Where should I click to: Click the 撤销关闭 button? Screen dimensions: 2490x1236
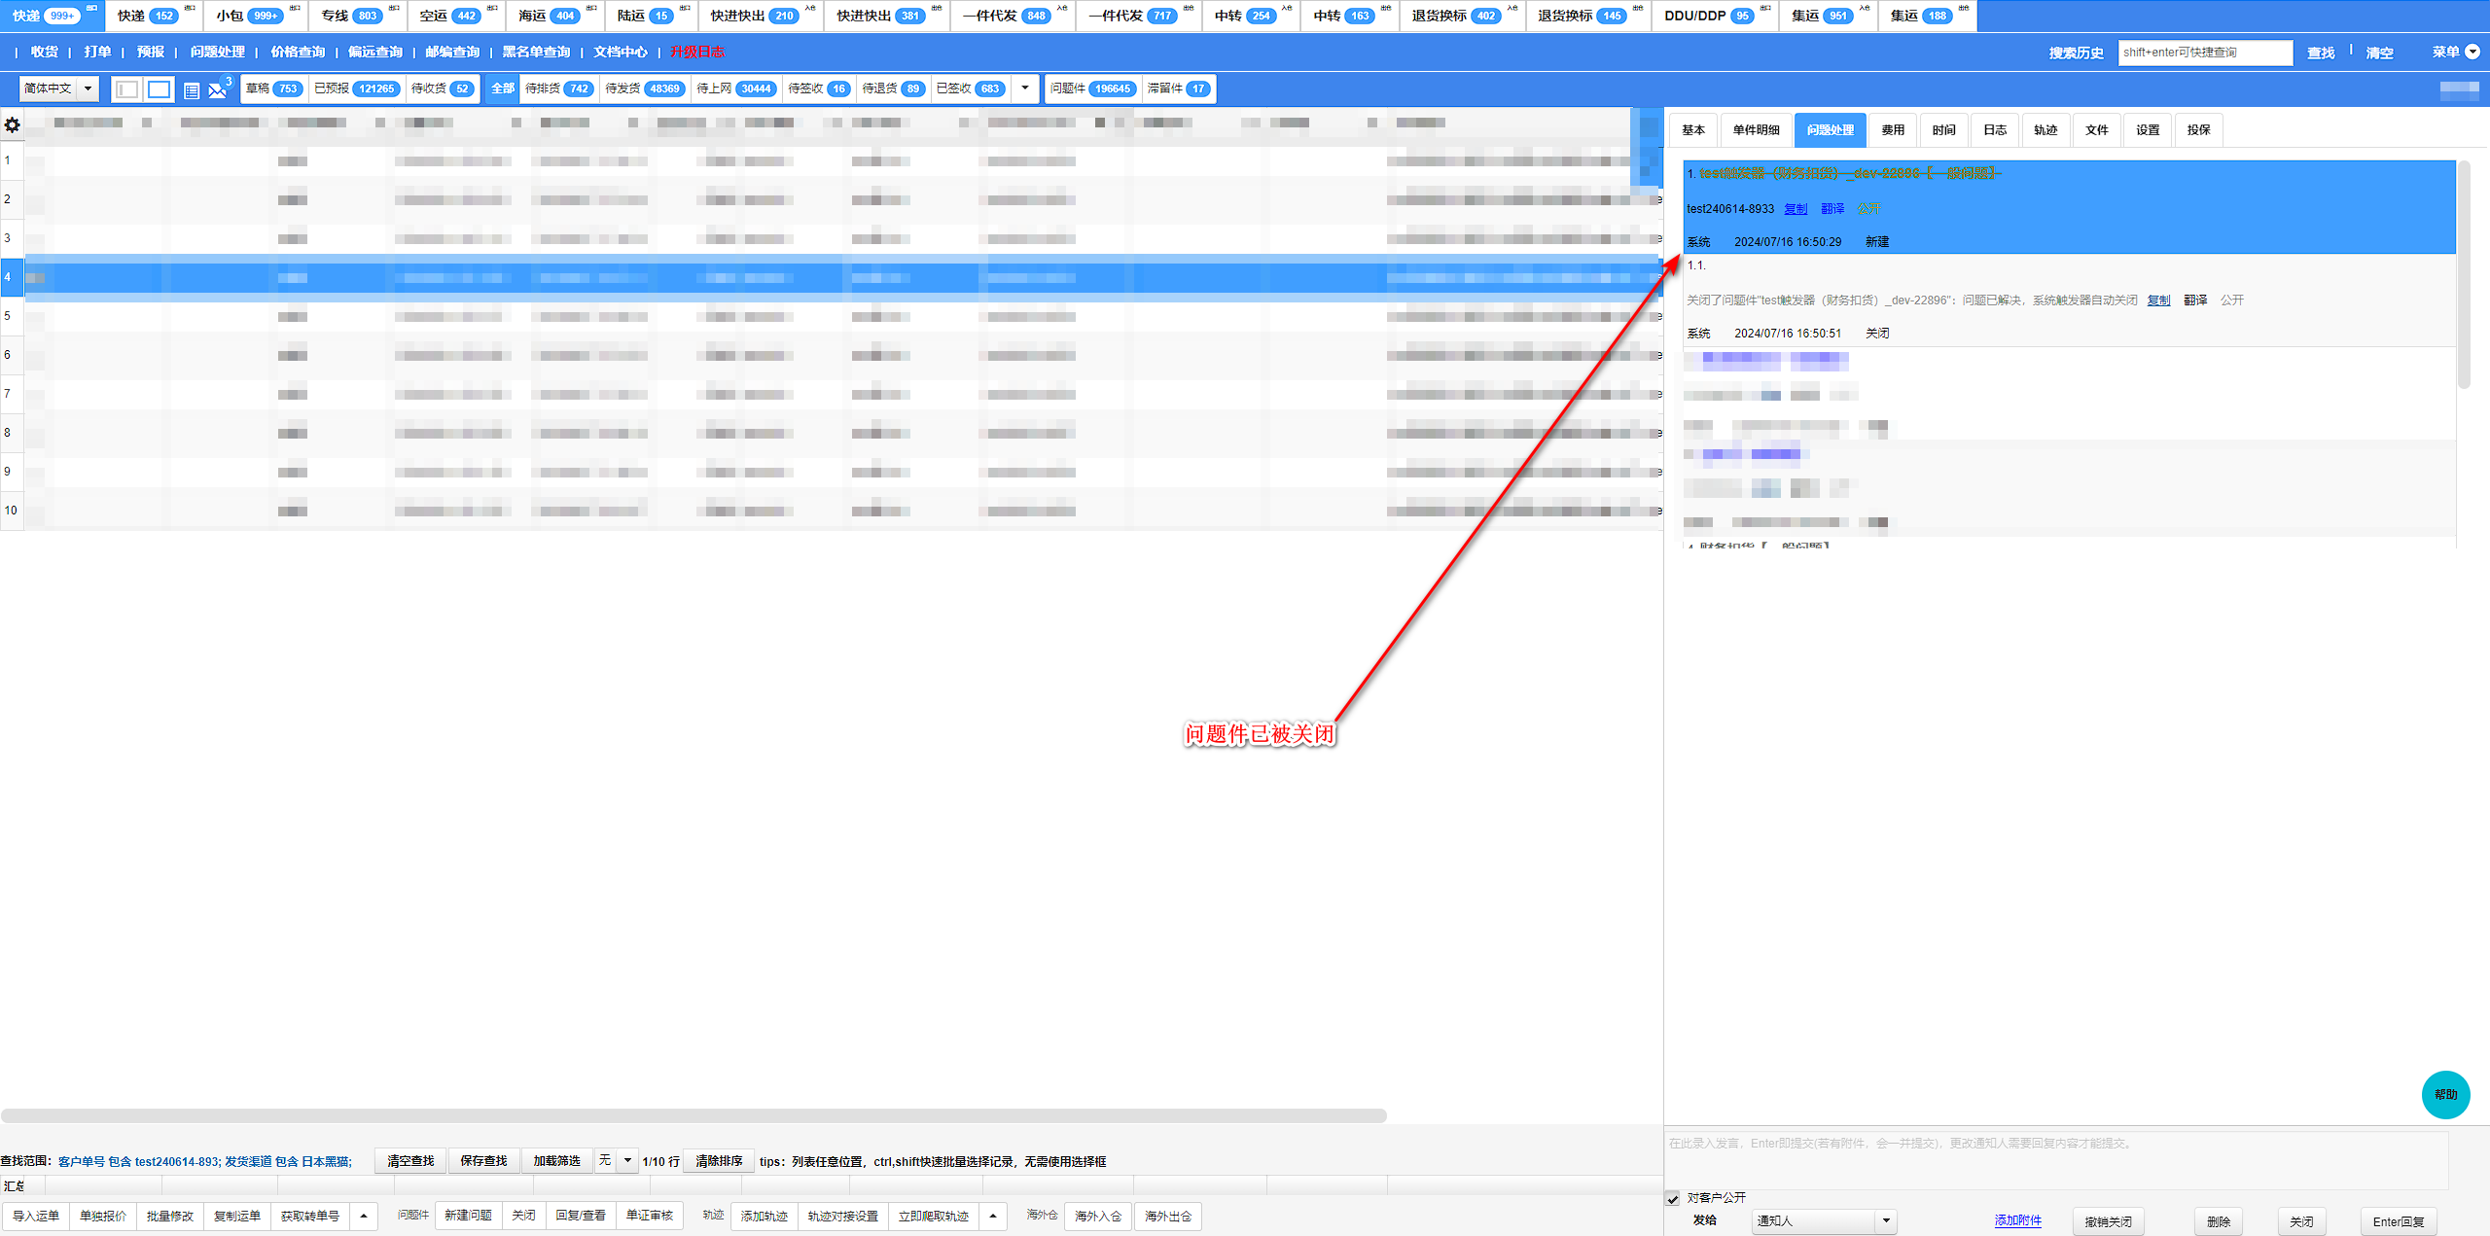2109,1221
